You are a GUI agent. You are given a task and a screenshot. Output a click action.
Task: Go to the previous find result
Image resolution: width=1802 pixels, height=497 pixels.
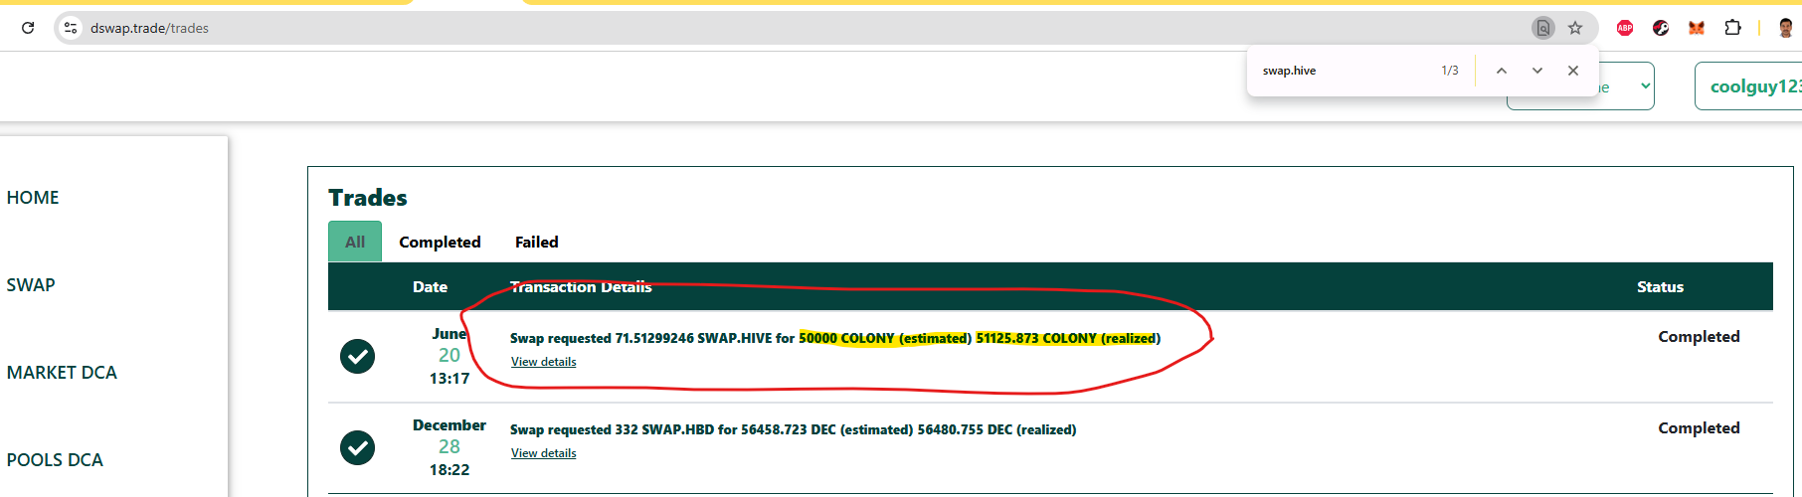coord(1502,71)
